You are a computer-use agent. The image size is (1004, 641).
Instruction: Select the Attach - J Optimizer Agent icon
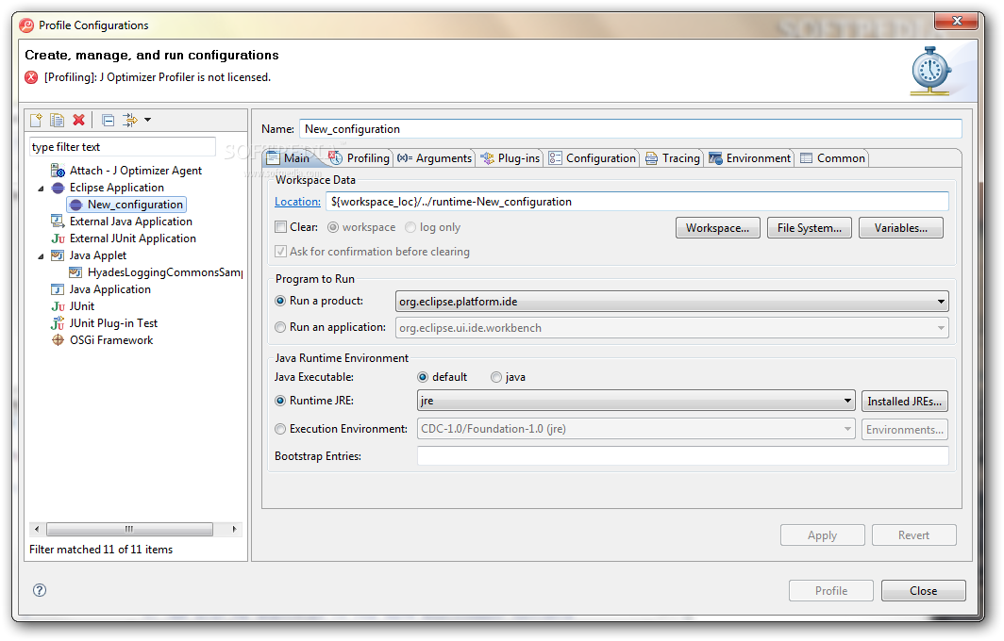(58, 171)
